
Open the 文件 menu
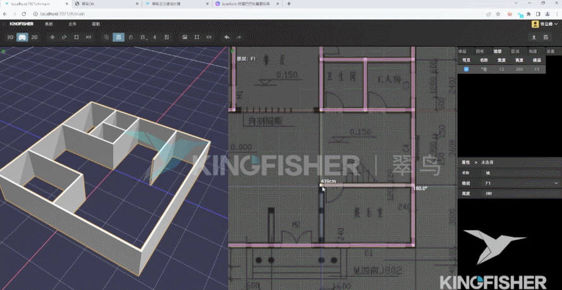point(73,24)
